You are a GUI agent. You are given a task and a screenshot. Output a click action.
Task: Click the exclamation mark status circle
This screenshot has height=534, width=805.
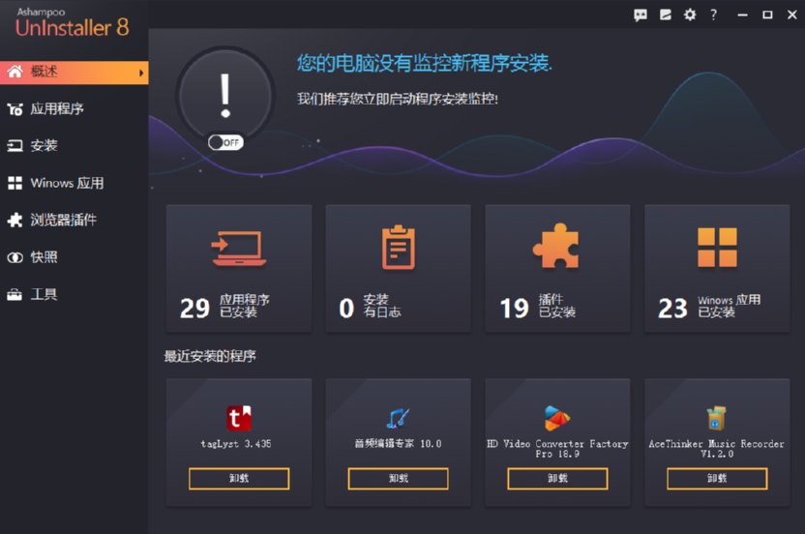(x=224, y=96)
